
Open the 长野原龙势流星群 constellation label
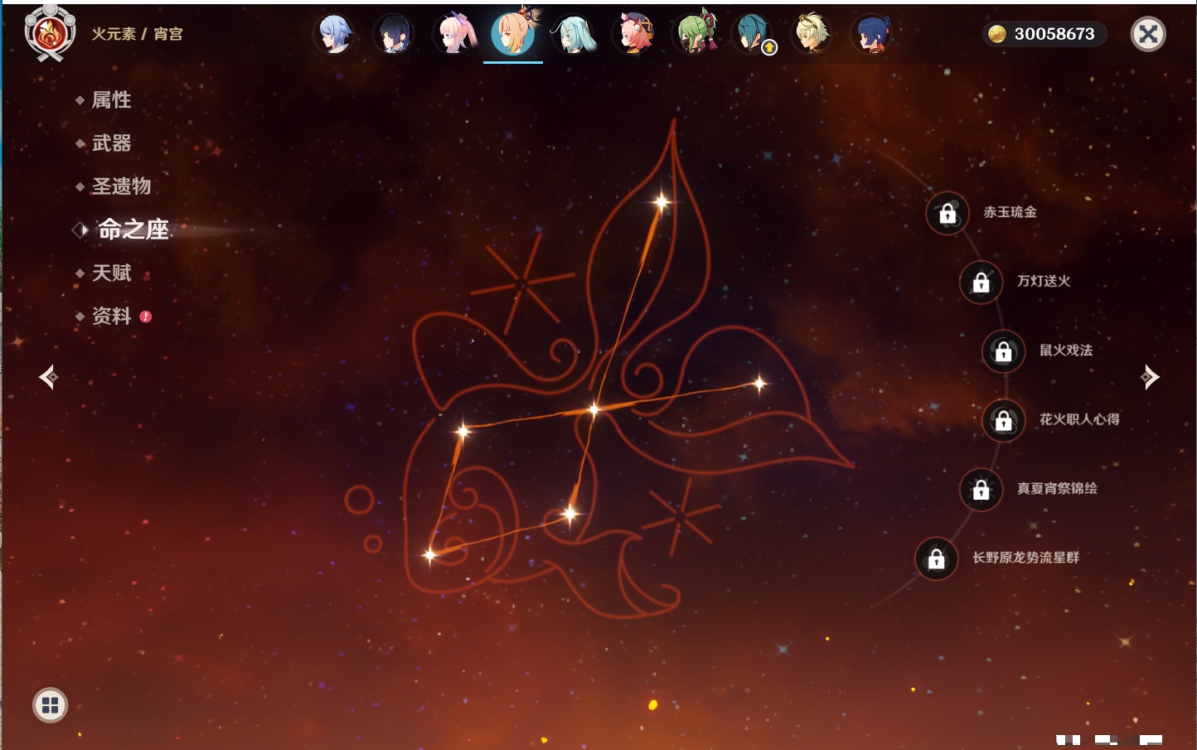click(x=1025, y=558)
